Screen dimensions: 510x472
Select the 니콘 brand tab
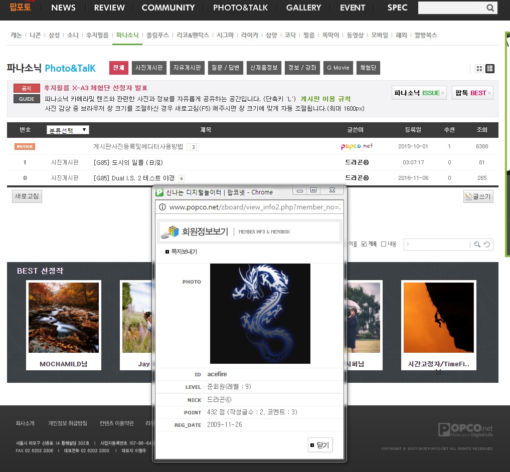(x=35, y=35)
